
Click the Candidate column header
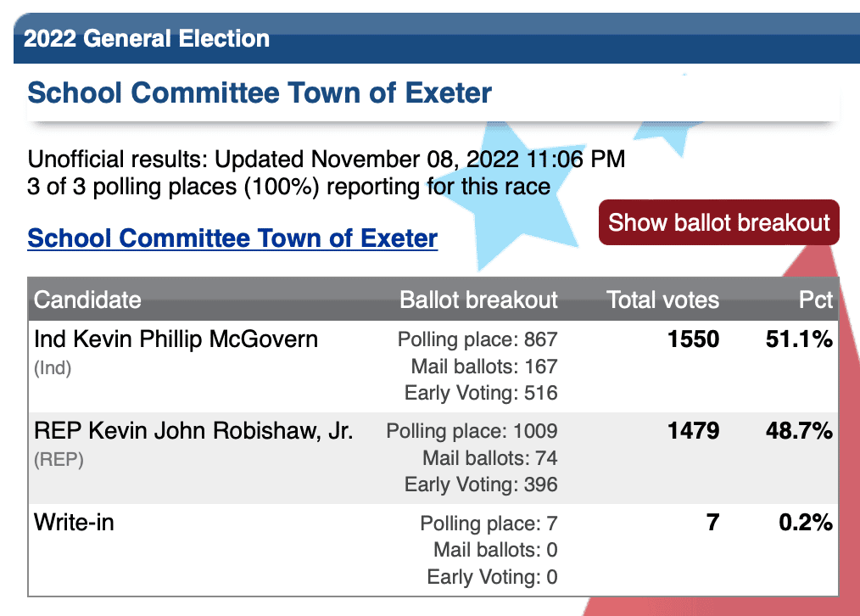[x=87, y=300]
